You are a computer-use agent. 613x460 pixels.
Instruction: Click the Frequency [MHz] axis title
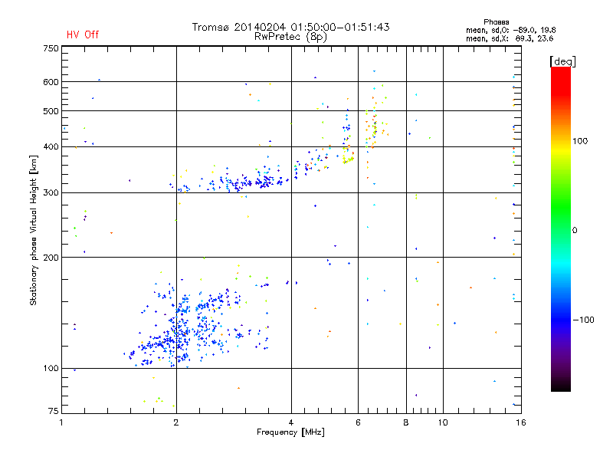click(290, 432)
